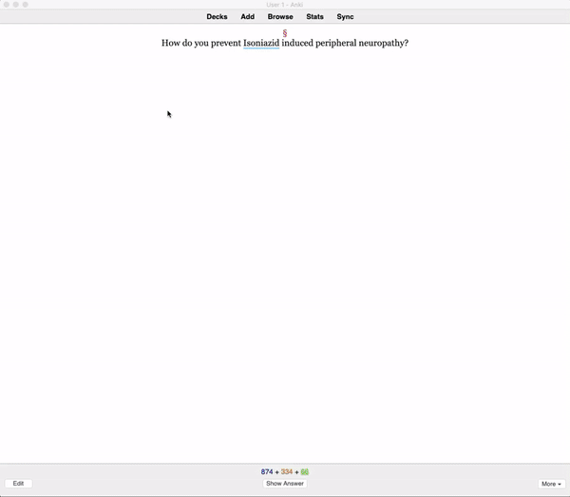
Task: Open the Decks screen
Action: [217, 16]
